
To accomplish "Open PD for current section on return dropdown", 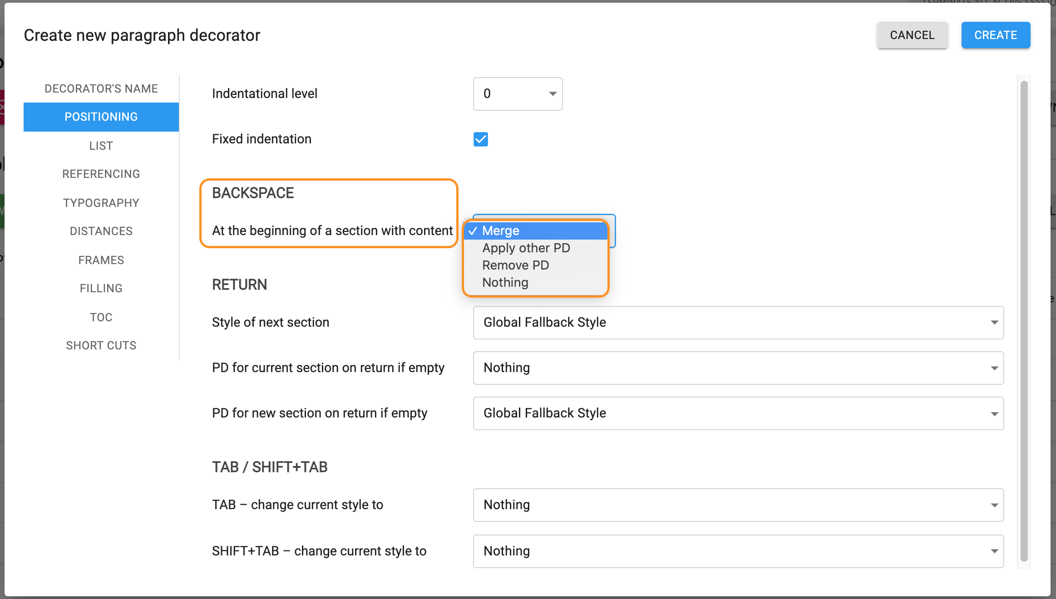I will pos(738,368).
